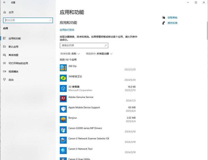Click the 找到 110 个应用 count text
The width and height of the screenshot is (208, 160).
tap(68, 60)
